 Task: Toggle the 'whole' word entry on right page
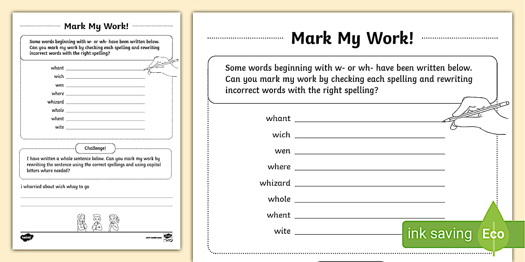pyautogui.click(x=278, y=199)
